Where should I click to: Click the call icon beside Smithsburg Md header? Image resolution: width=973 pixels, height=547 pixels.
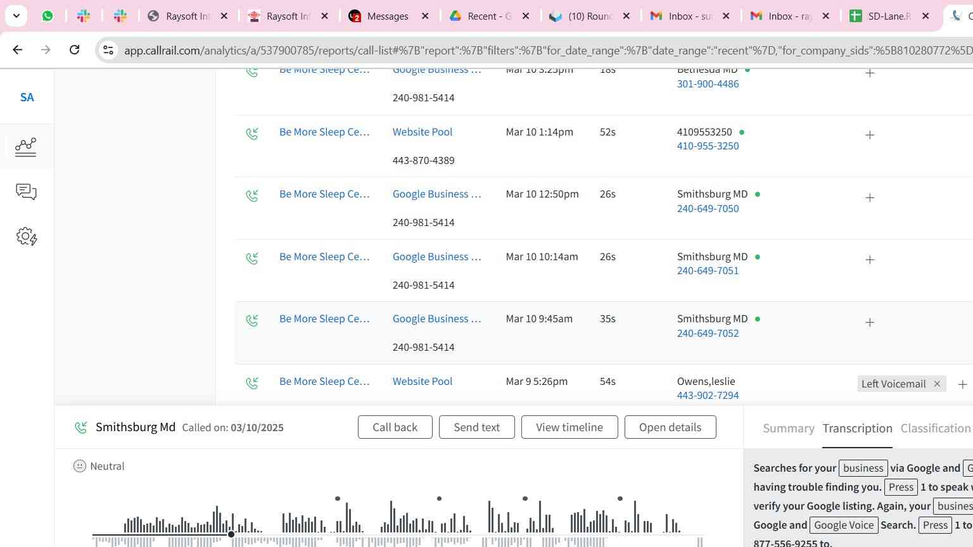(81, 427)
